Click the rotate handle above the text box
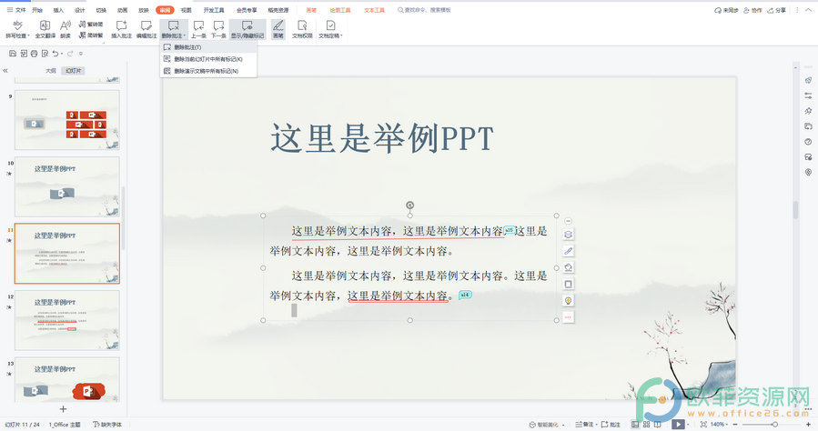This screenshot has height=431, width=818. coord(410,205)
